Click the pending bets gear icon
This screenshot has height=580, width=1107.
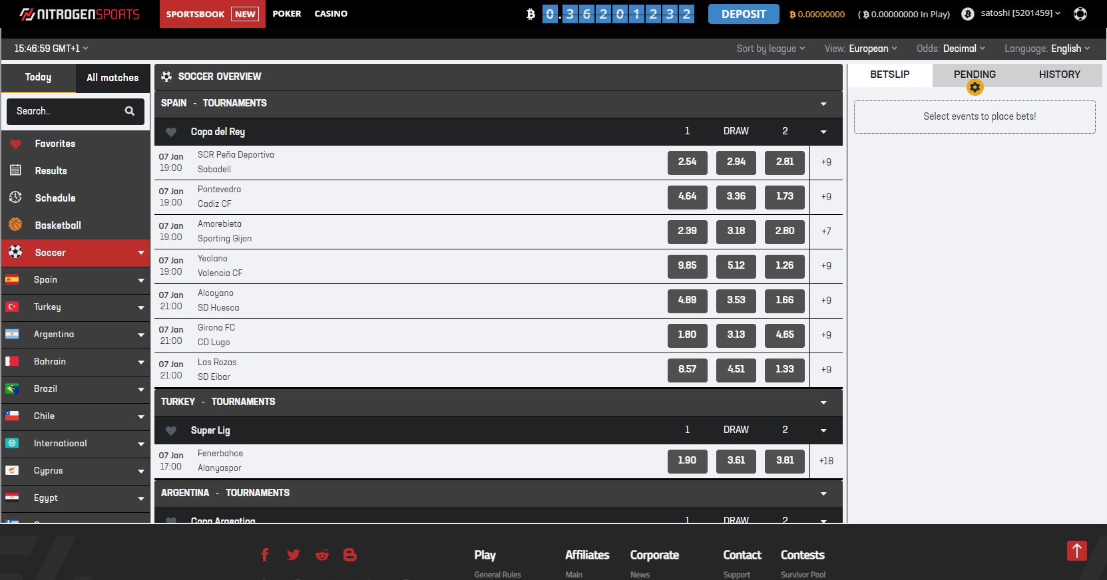coord(975,87)
